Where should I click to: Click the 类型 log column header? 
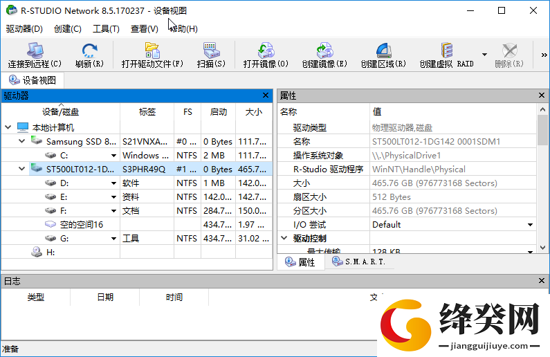(36, 297)
